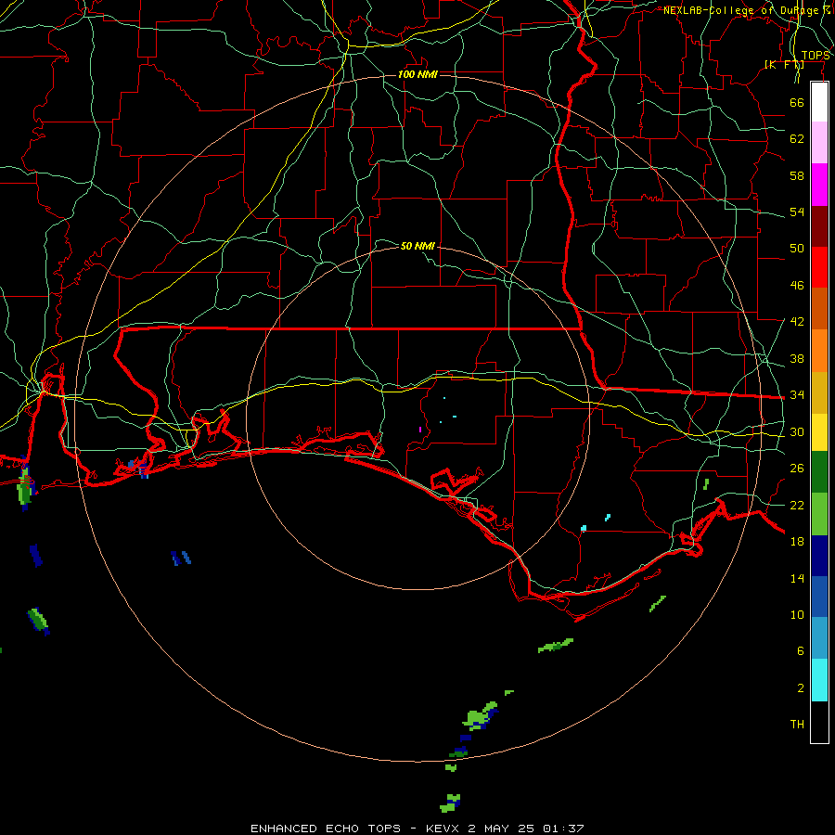Click the '2 MAY 25' date text
Screen dimensions: 835x835
pos(503,829)
